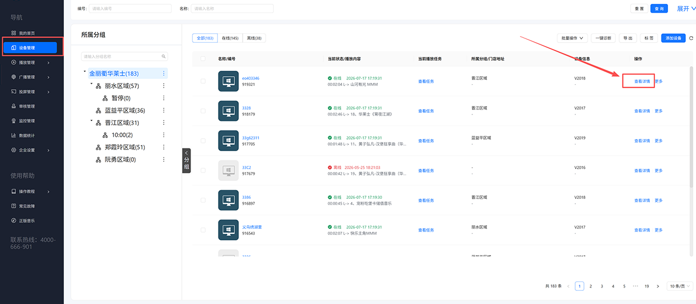Tick the select-all checkbox in table header
Screen dimensions: 696x304
(203, 59)
